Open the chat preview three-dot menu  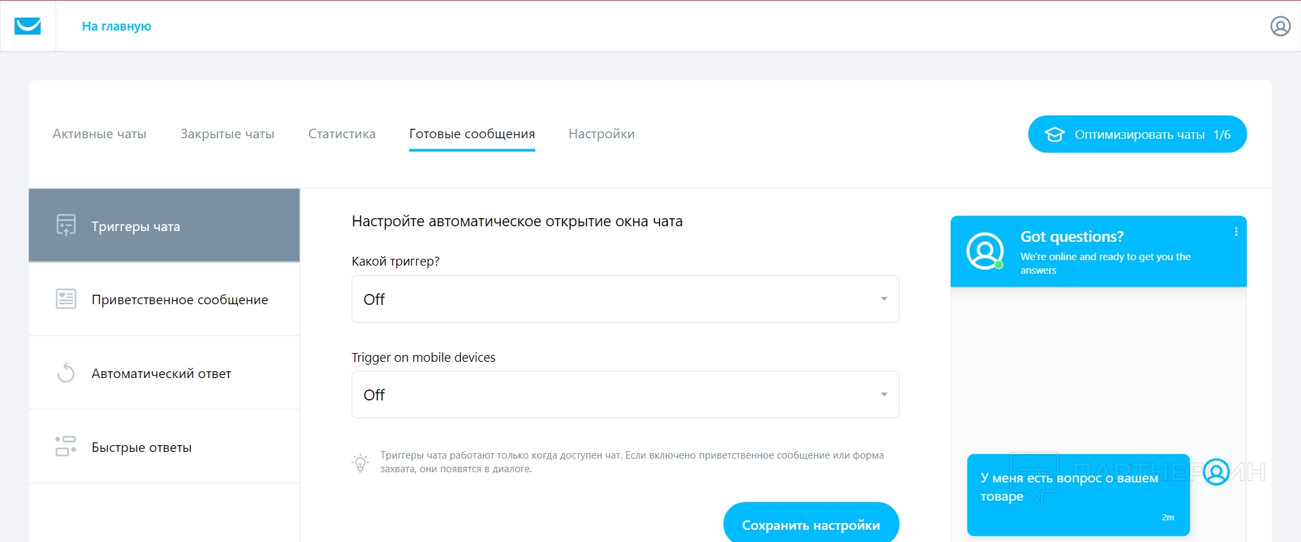click(x=1236, y=232)
